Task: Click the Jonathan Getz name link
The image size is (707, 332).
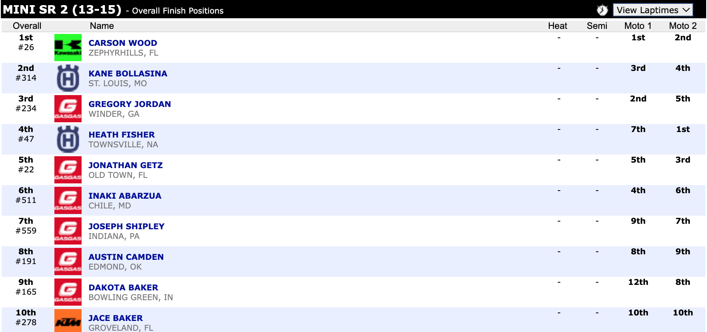Action: click(x=125, y=165)
